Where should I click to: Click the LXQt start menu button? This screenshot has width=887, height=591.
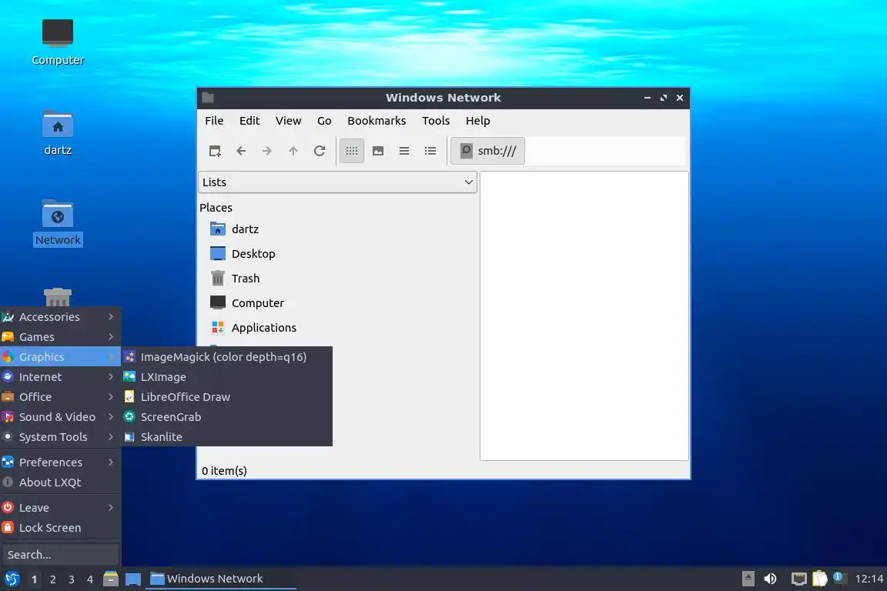[x=12, y=579]
